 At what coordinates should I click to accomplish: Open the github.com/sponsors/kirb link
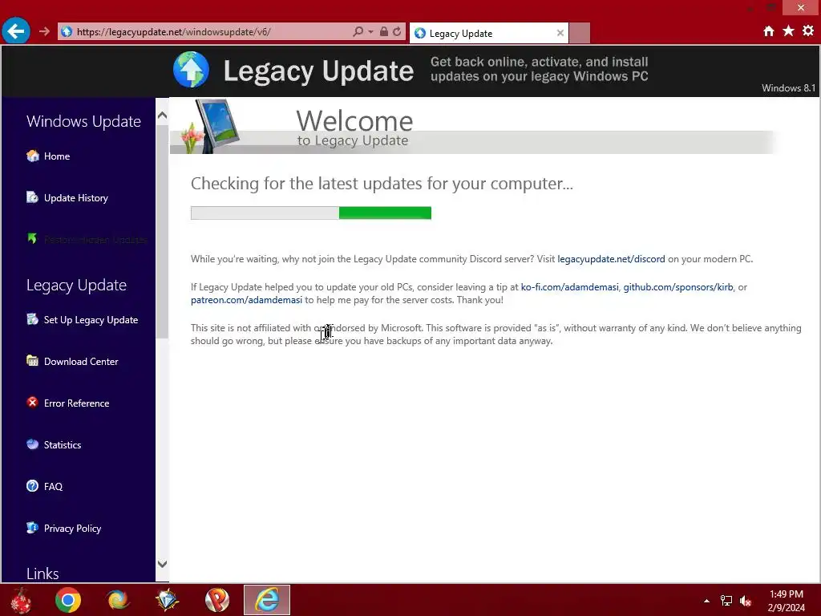coord(678,287)
